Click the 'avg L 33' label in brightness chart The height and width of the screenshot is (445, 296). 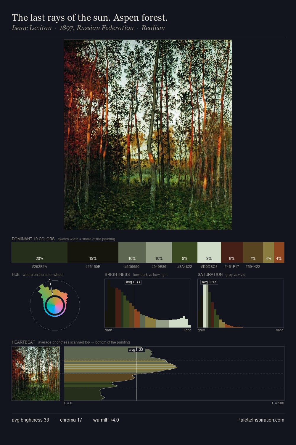[x=133, y=282]
